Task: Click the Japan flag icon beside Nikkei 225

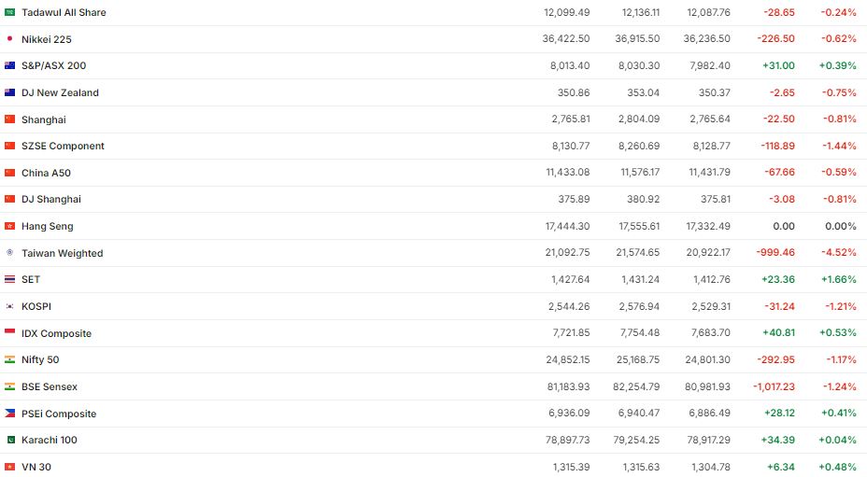Action: click(10, 39)
